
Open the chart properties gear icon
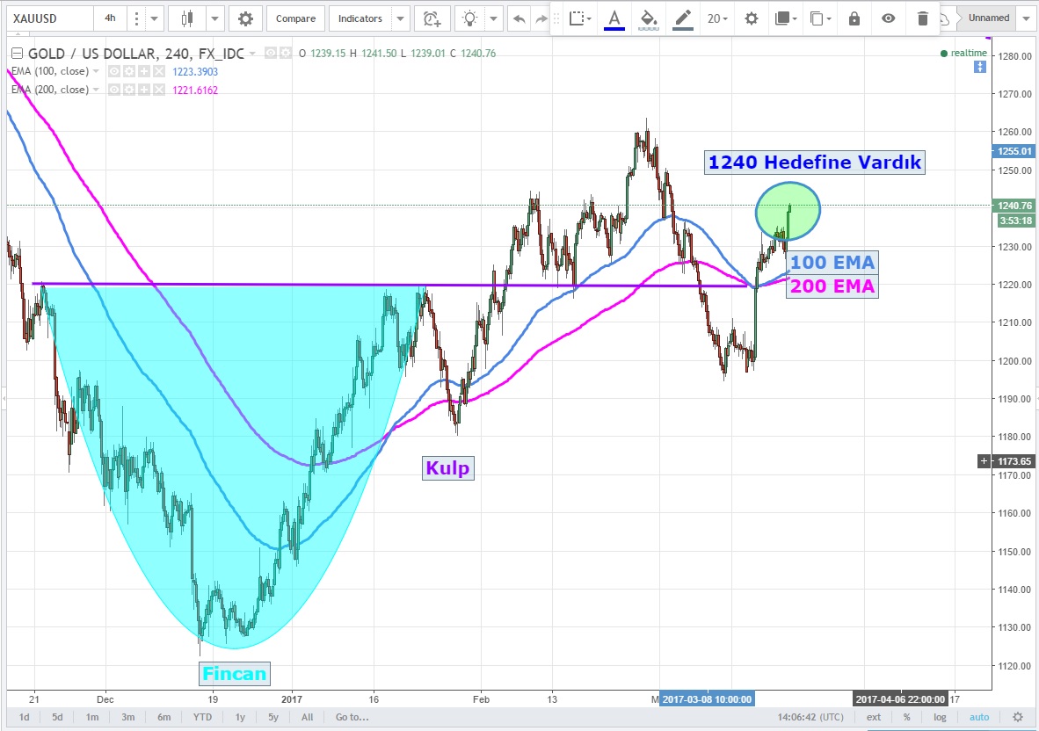pyautogui.click(x=245, y=18)
